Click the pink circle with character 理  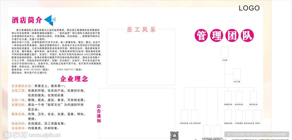[x=217, y=36]
